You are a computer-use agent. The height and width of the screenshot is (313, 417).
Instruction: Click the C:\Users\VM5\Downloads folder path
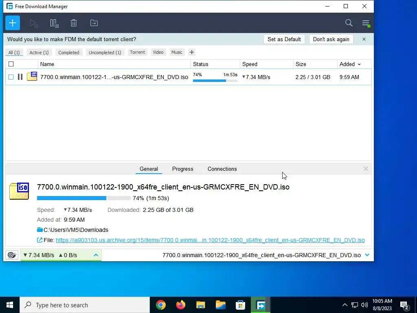pos(76,230)
